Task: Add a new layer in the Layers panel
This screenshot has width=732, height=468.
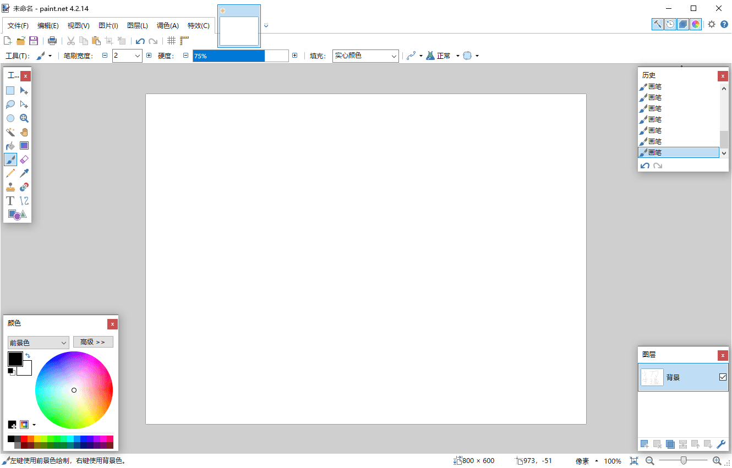Action: click(644, 444)
